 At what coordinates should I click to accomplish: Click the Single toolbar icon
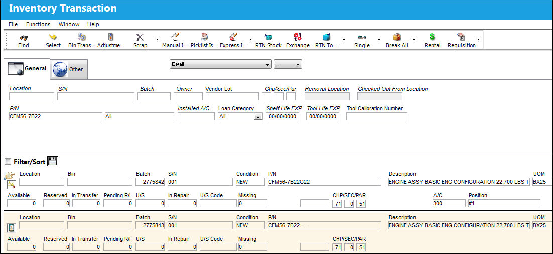pyautogui.click(x=362, y=37)
